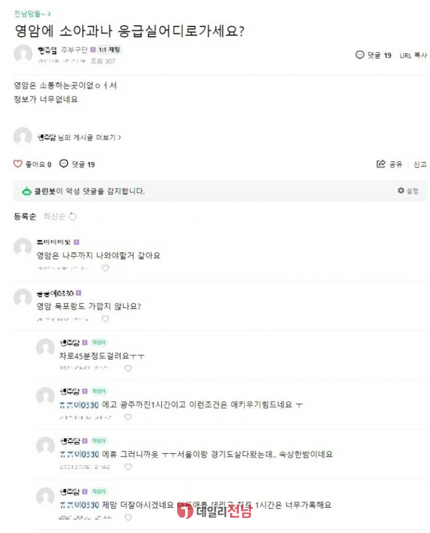Click the post author's profile avatar
The width and height of the screenshot is (430, 533).
(23, 54)
